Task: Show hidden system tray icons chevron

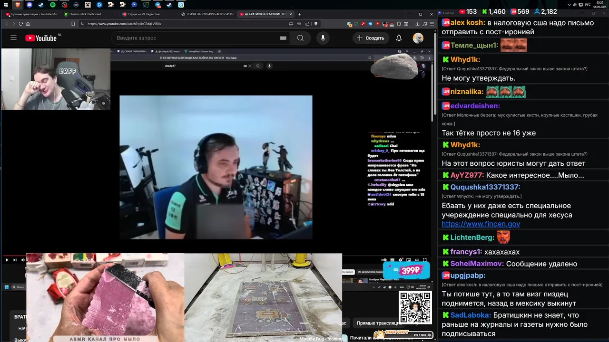Action: pyautogui.click(x=569, y=4)
